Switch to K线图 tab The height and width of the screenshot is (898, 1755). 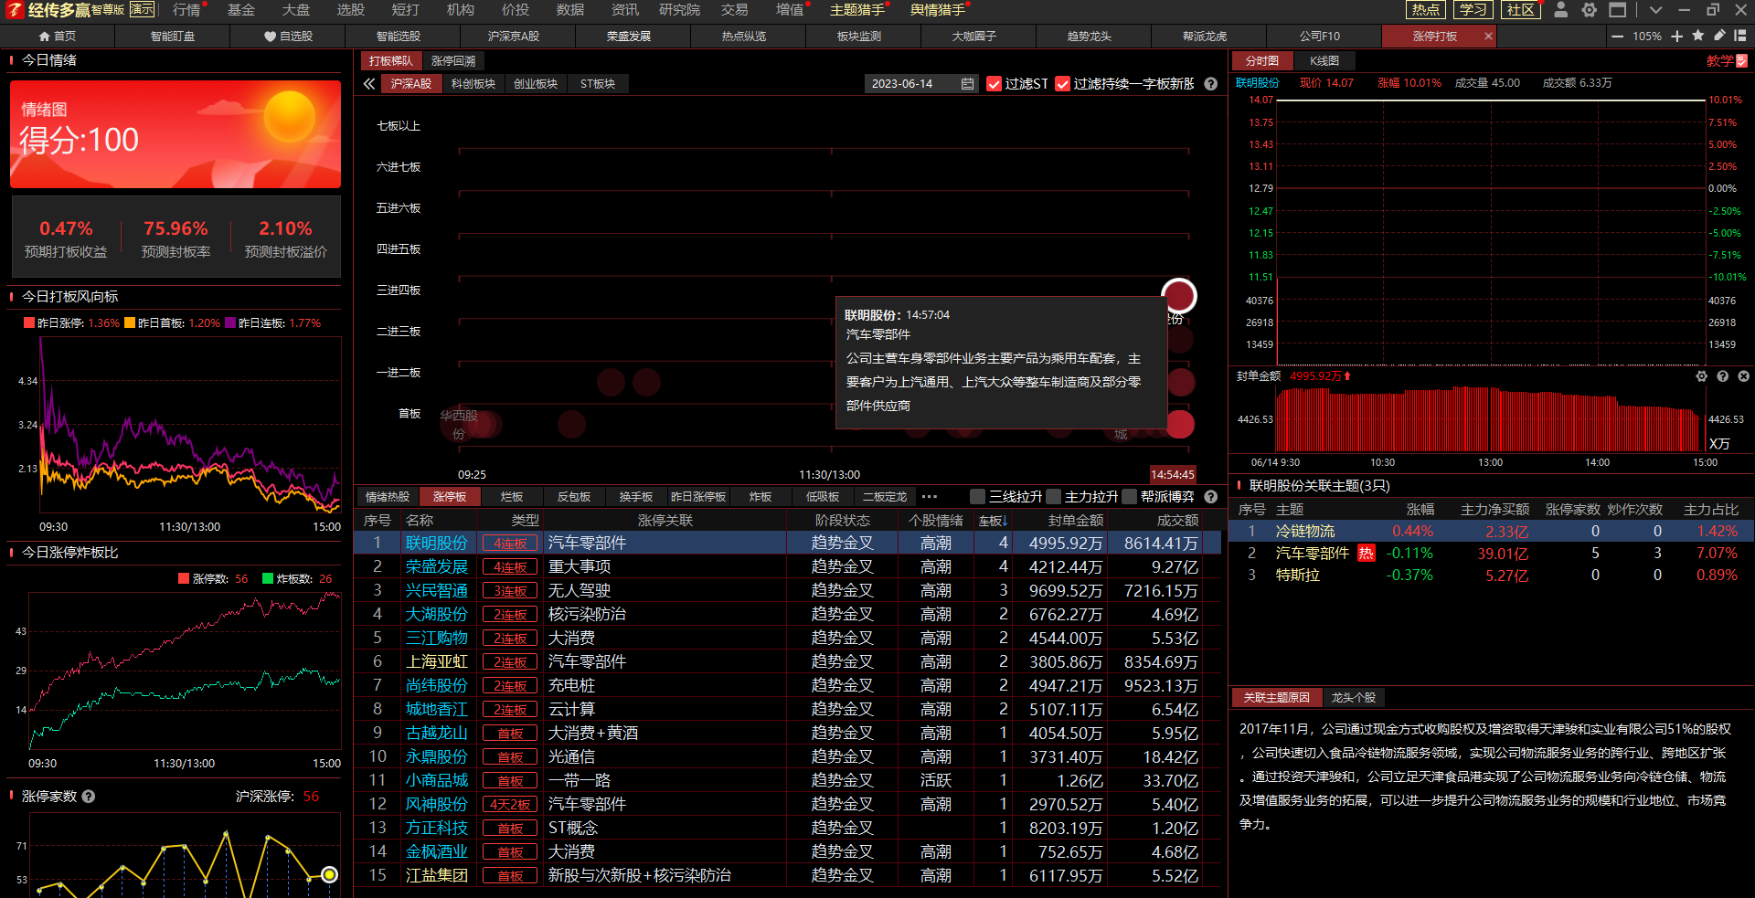pyautogui.click(x=1324, y=61)
